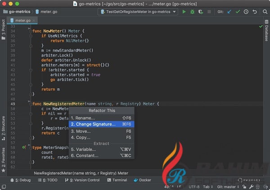The width and height of the screenshot is (270, 190).
Task: Run with coverage icon in toolbar
Action: [201, 12]
